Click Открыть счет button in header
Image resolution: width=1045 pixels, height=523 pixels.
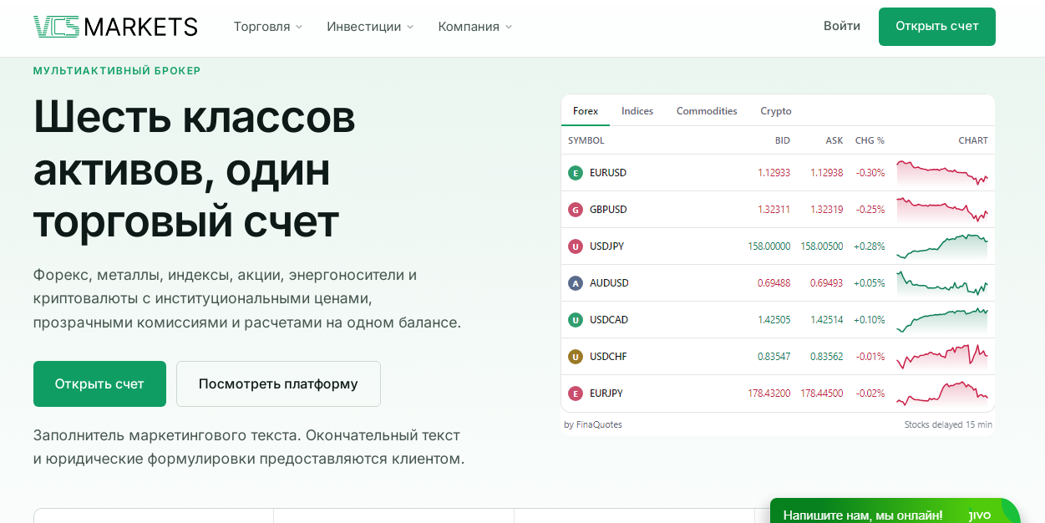[937, 27]
